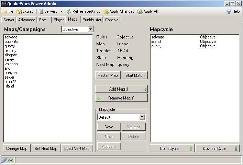
Task: Select salvage row in Mapcycle list
Action: tap(195, 37)
